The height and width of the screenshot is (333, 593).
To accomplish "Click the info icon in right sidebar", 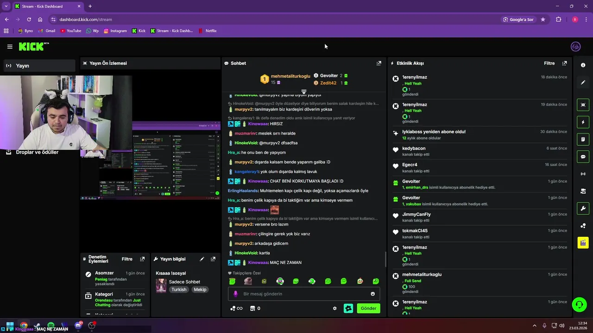I will [583, 65].
